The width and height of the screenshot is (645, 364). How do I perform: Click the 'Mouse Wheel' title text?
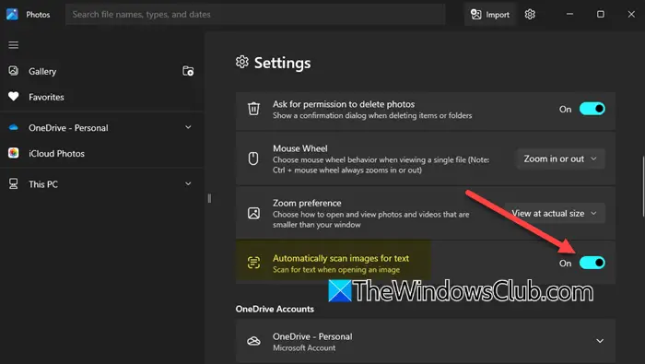(299, 148)
